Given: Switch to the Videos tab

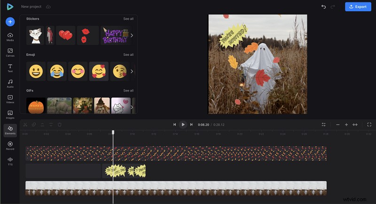Looking at the screenshot, I should point(10,98).
